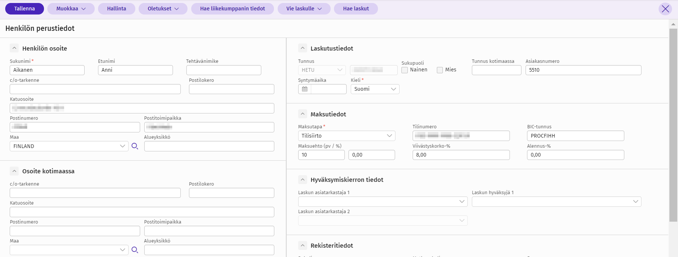The height and width of the screenshot is (257, 678).
Task: Click the Hae liikekumppanin tiedot button
Action: pyautogui.click(x=232, y=9)
